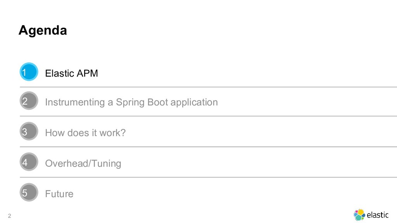Click divider line below Elastic APM
The image size is (397, 223).
pyautogui.click(x=208, y=87)
